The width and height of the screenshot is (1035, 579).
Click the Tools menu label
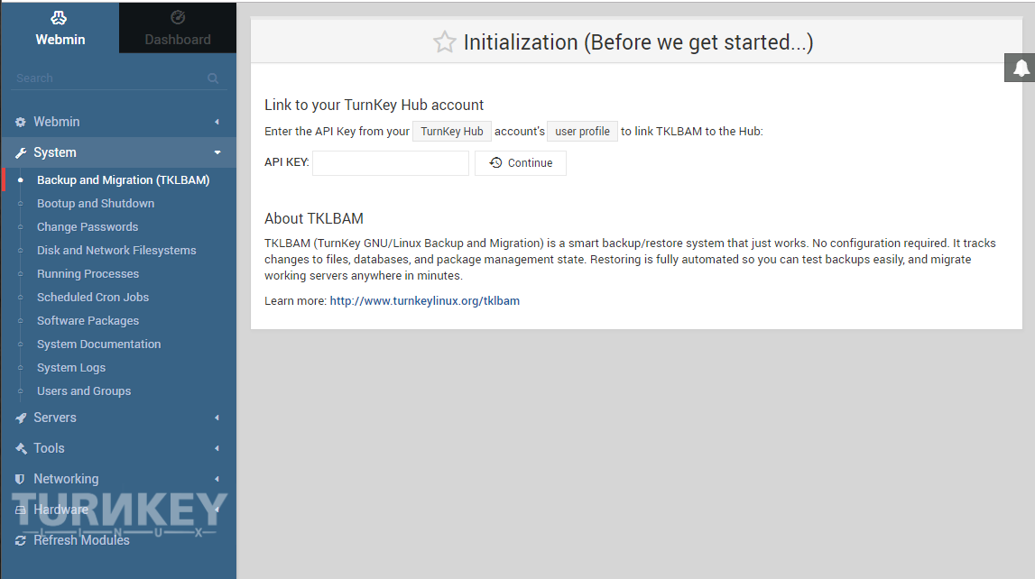(49, 448)
